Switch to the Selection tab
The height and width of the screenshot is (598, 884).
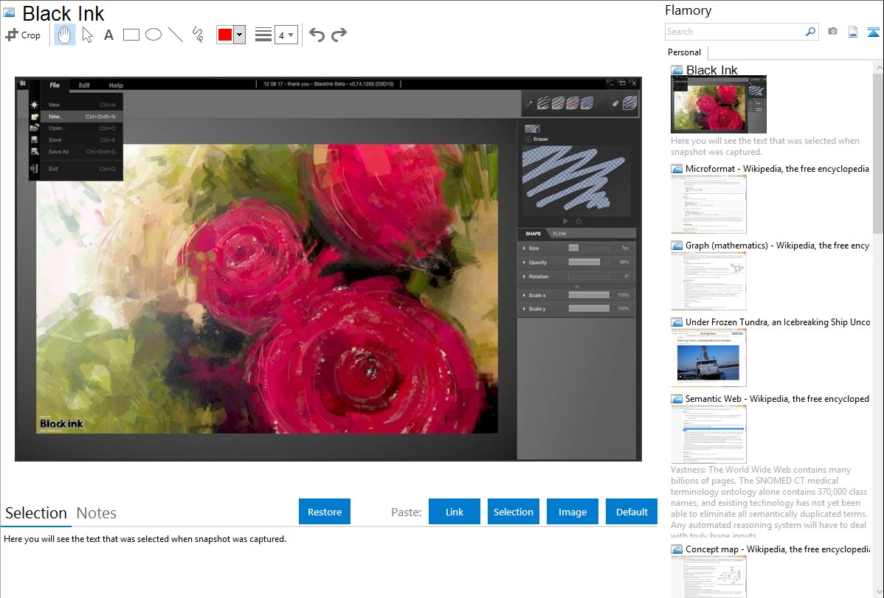(36, 513)
